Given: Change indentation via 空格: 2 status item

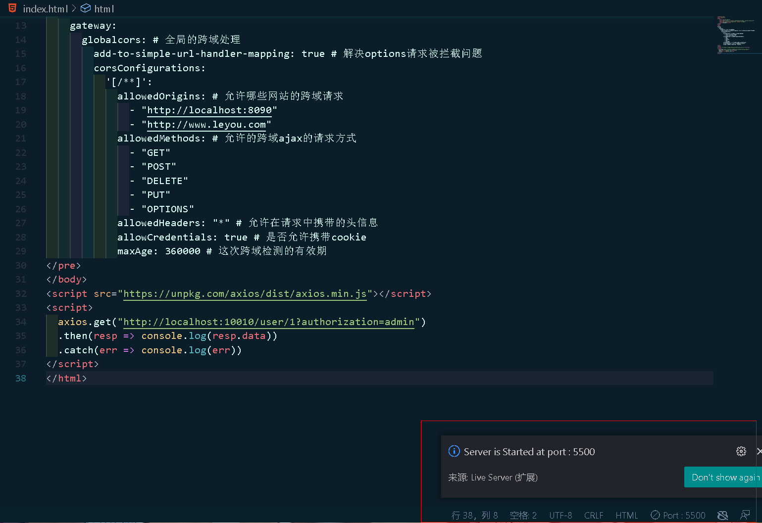Looking at the screenshot, I should (x=523, y=516).
